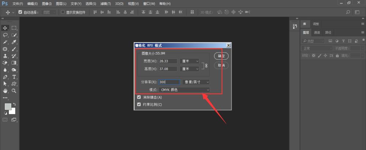Open the 窗口(W) menu
This screenshot has width=366, height=150.
[x=149, y=4]
